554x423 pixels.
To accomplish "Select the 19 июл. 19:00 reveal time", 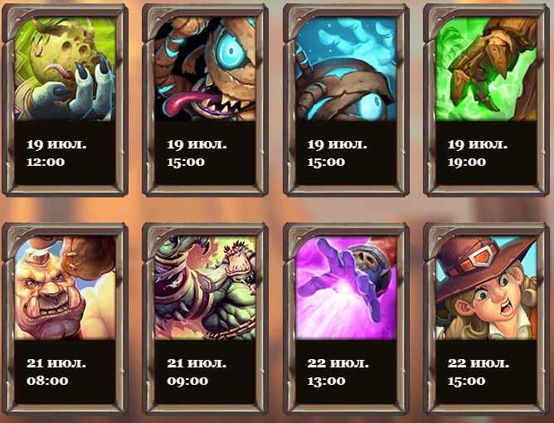I will click(x=478, y=153).
